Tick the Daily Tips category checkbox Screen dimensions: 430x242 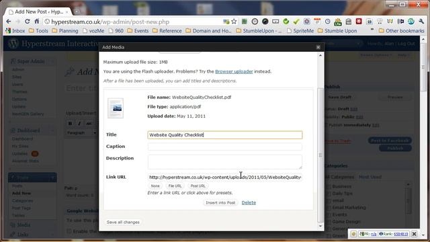tap(329, 194)
